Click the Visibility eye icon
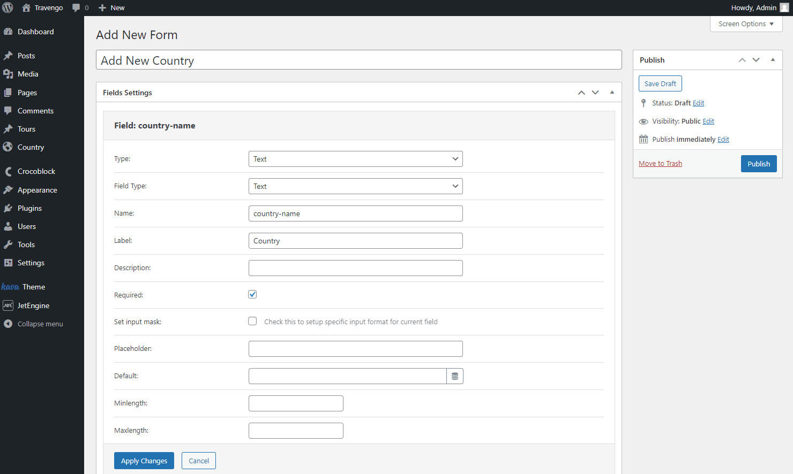Image resolution: width=793 pixels, height=474 pixels. [x=644, y=121]
